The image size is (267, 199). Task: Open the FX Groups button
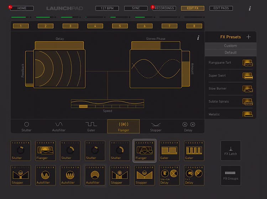point(231,176)
